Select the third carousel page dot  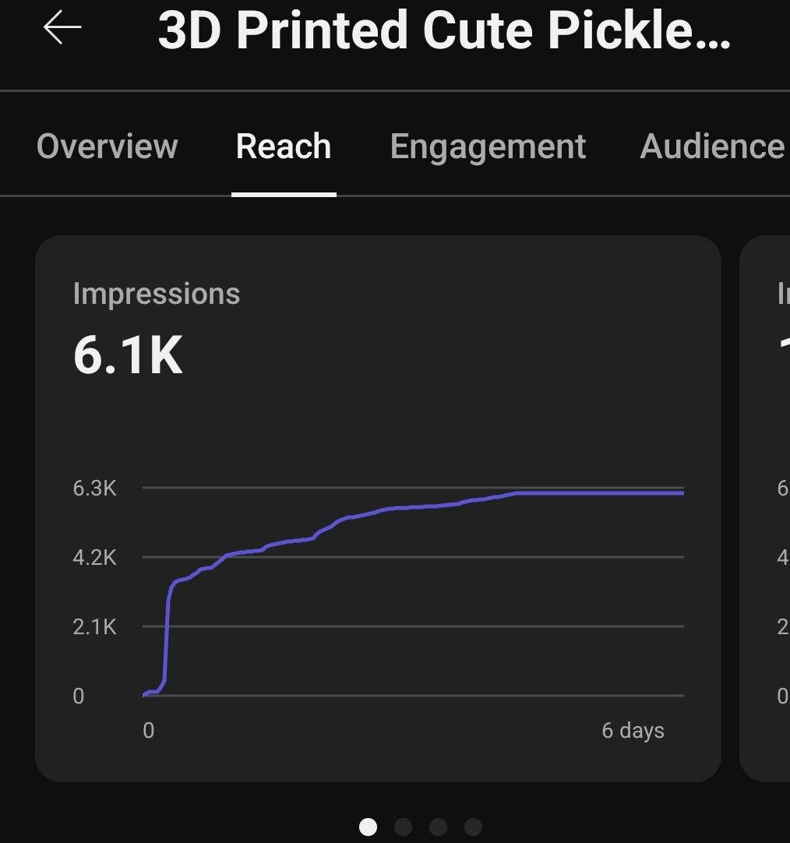tap(438, 827)
